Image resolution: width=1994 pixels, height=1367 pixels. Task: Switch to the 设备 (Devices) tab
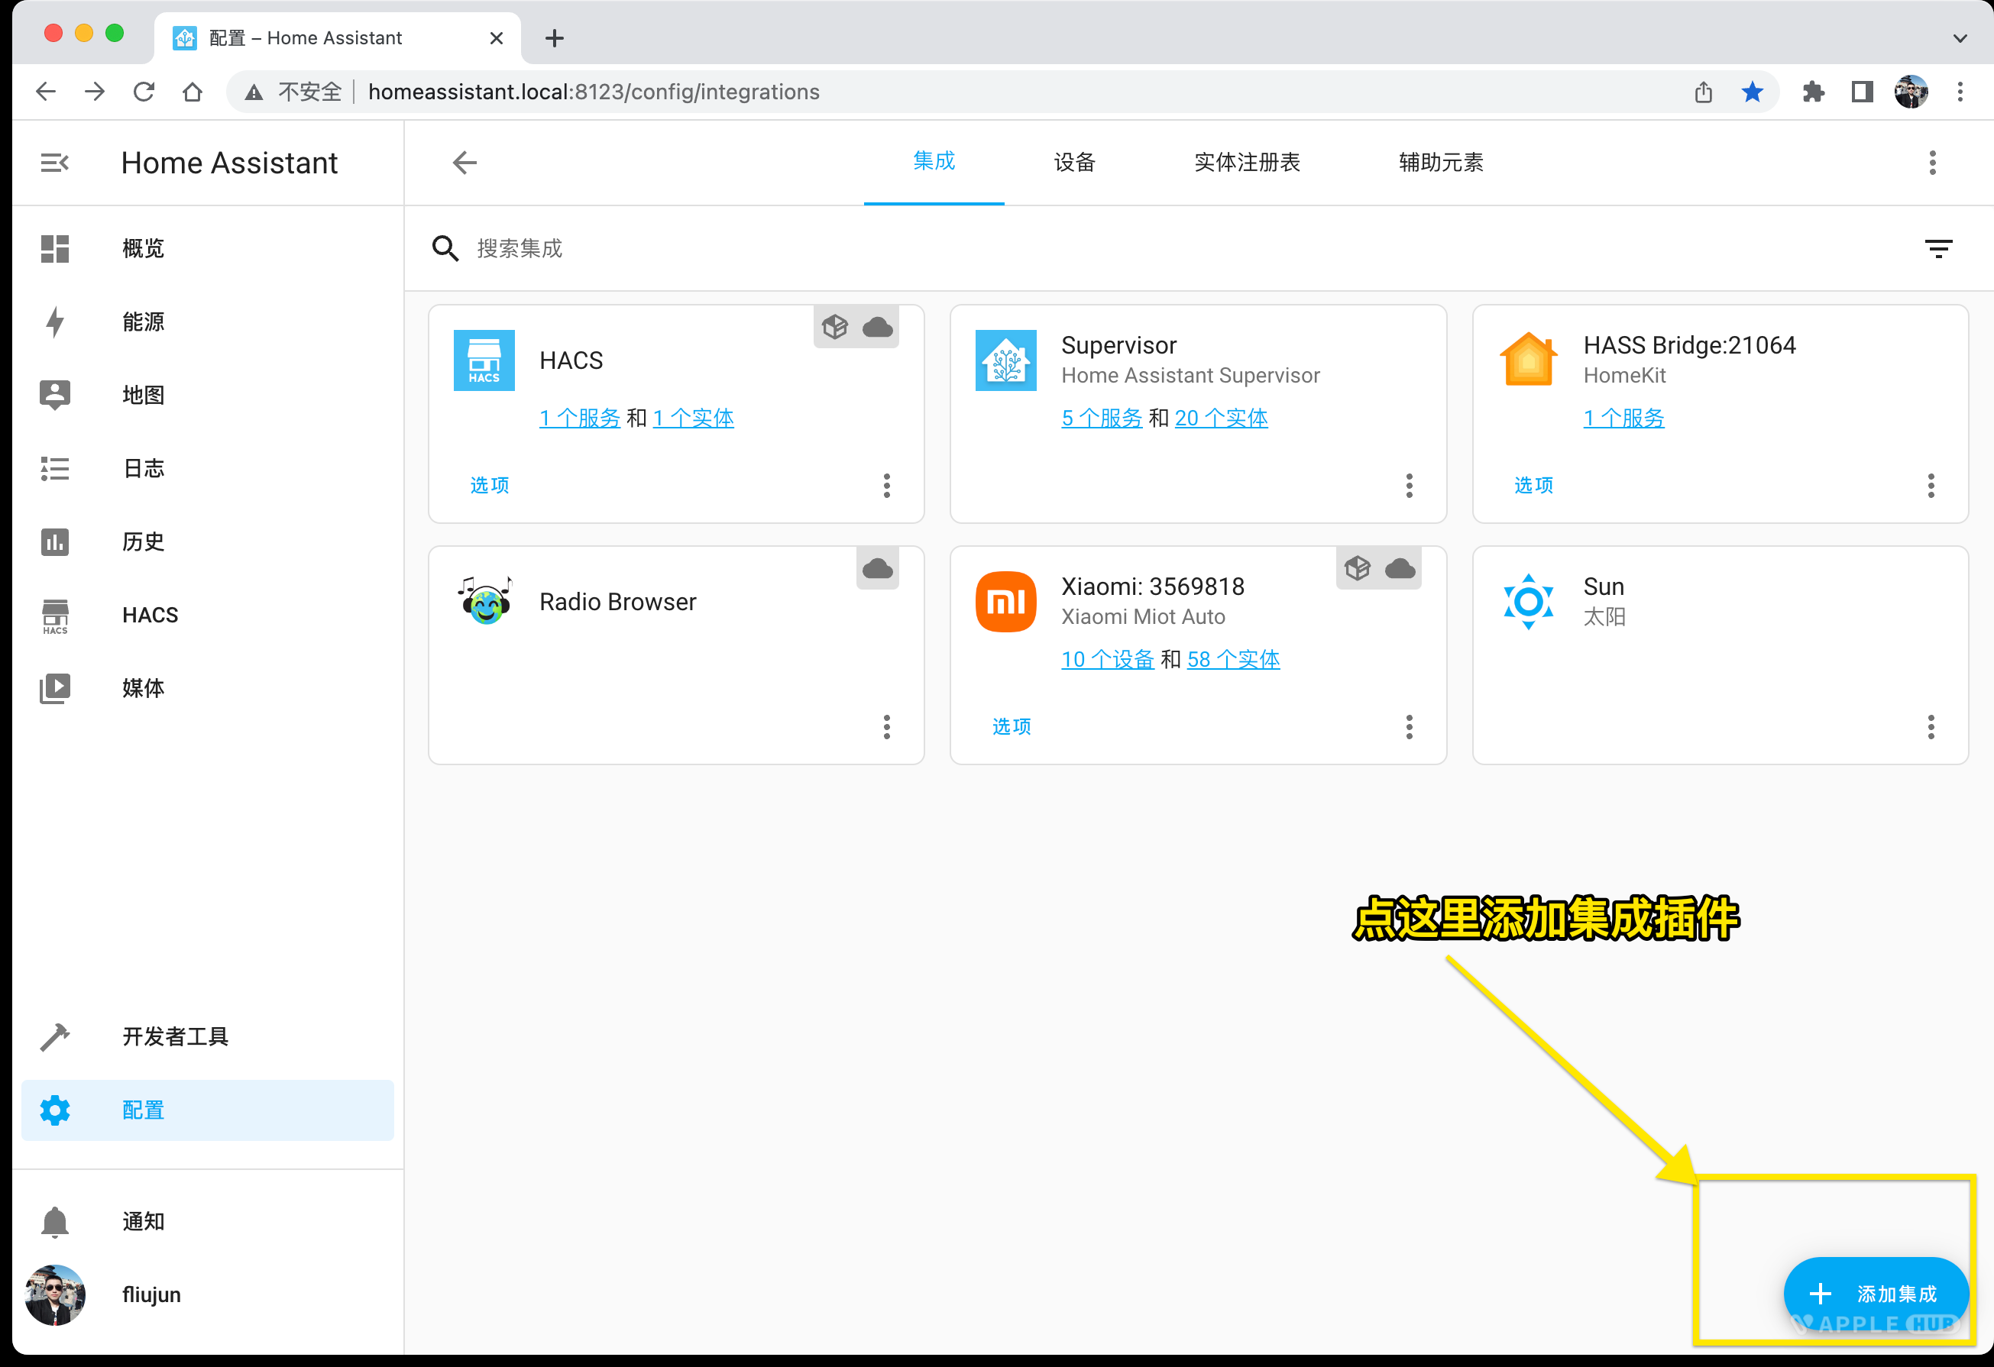click(x=1074, y=163)
